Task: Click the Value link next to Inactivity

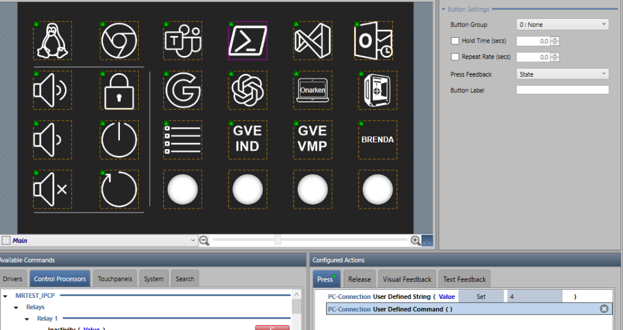Action: [91, 328]
